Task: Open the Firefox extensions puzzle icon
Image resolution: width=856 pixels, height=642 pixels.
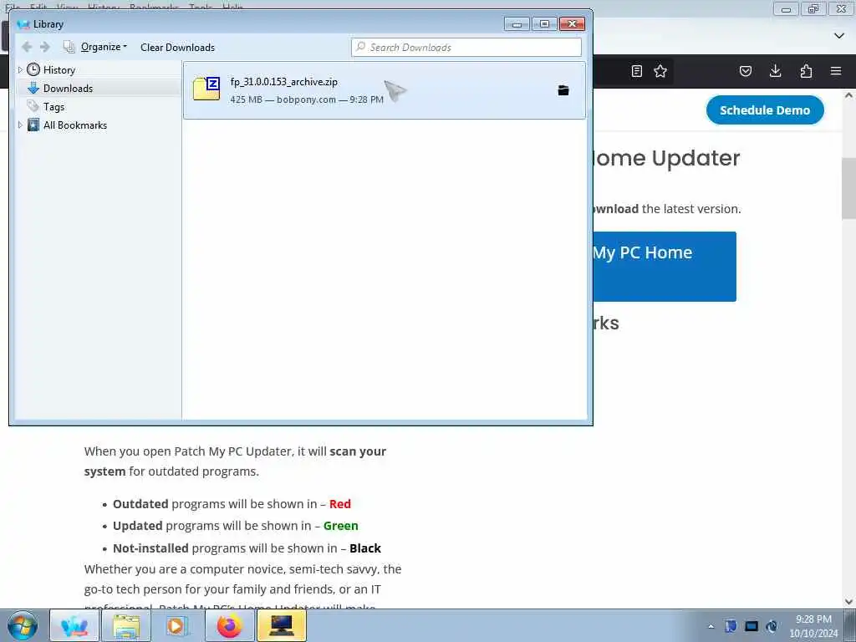Action: (x=806, y=71)
